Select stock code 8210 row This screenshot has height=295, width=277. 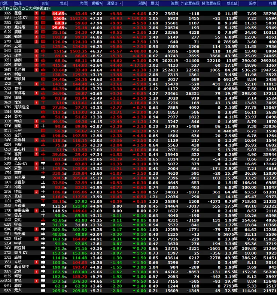tap(138, 37)
